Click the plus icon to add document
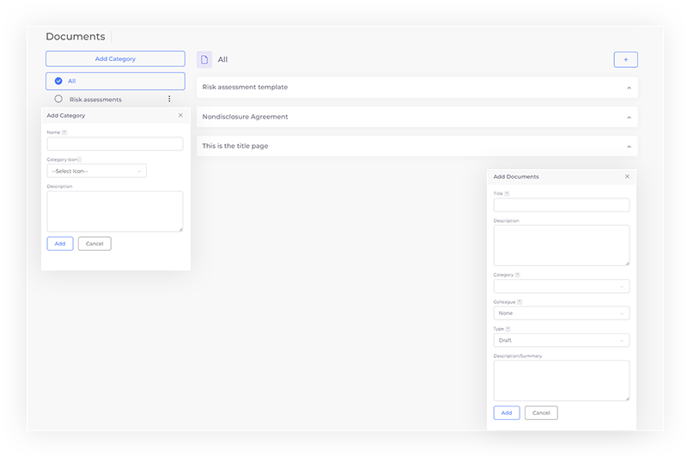Image resolution: width=687 pixels, height=456 pixels. (x=625, y=59)
